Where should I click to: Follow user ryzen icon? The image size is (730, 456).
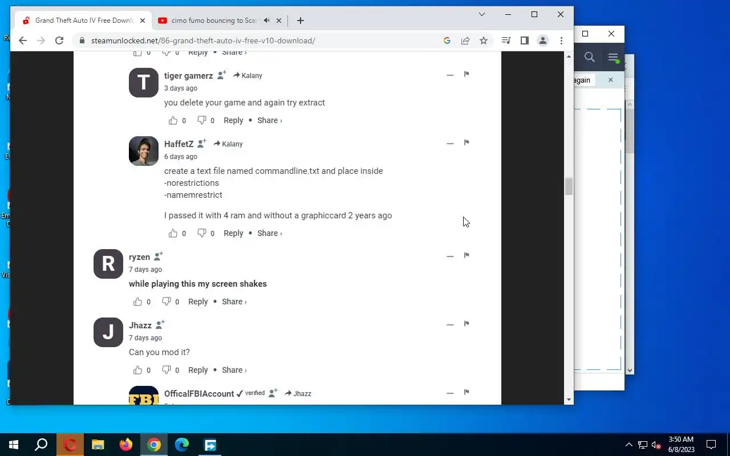(x=159, y=256)
